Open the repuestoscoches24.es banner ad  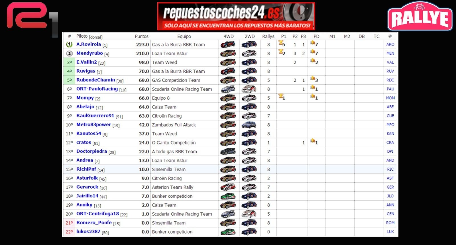click(236, 16)
